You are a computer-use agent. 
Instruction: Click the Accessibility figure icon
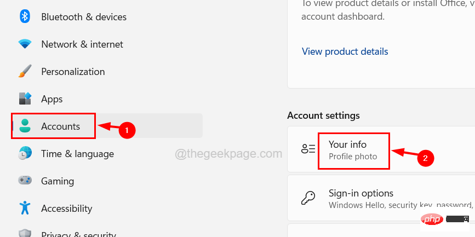point(25,208)
